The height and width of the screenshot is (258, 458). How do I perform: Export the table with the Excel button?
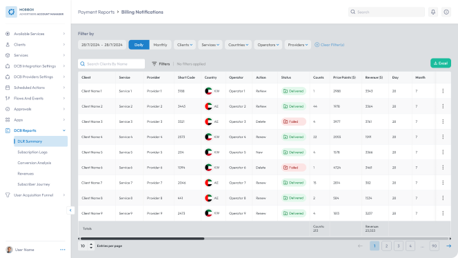click(x=441, y=63)
